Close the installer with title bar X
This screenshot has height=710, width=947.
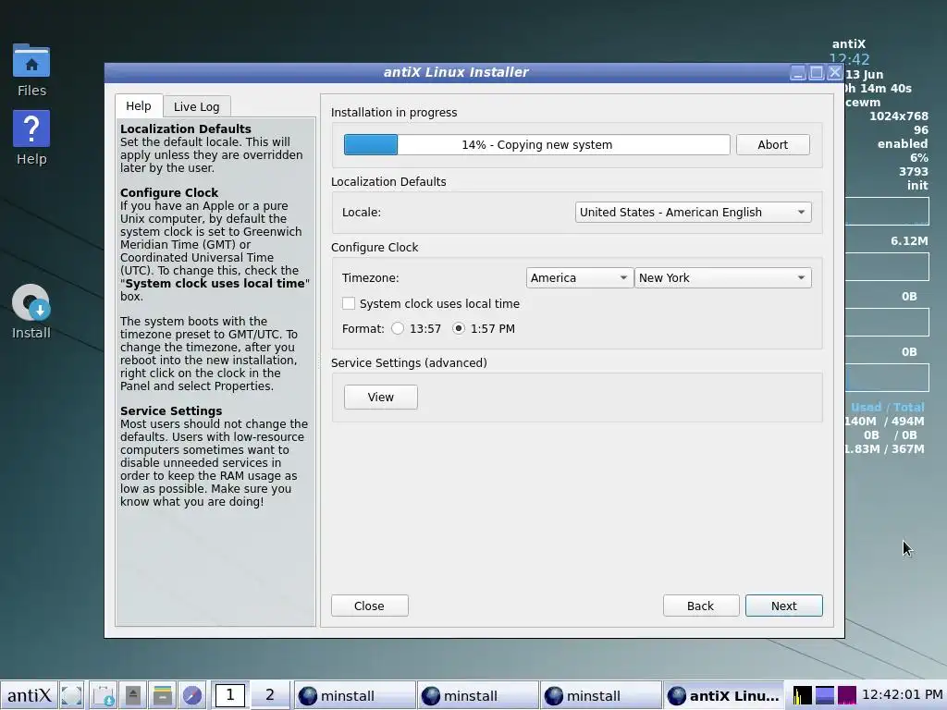click(835, 73)
